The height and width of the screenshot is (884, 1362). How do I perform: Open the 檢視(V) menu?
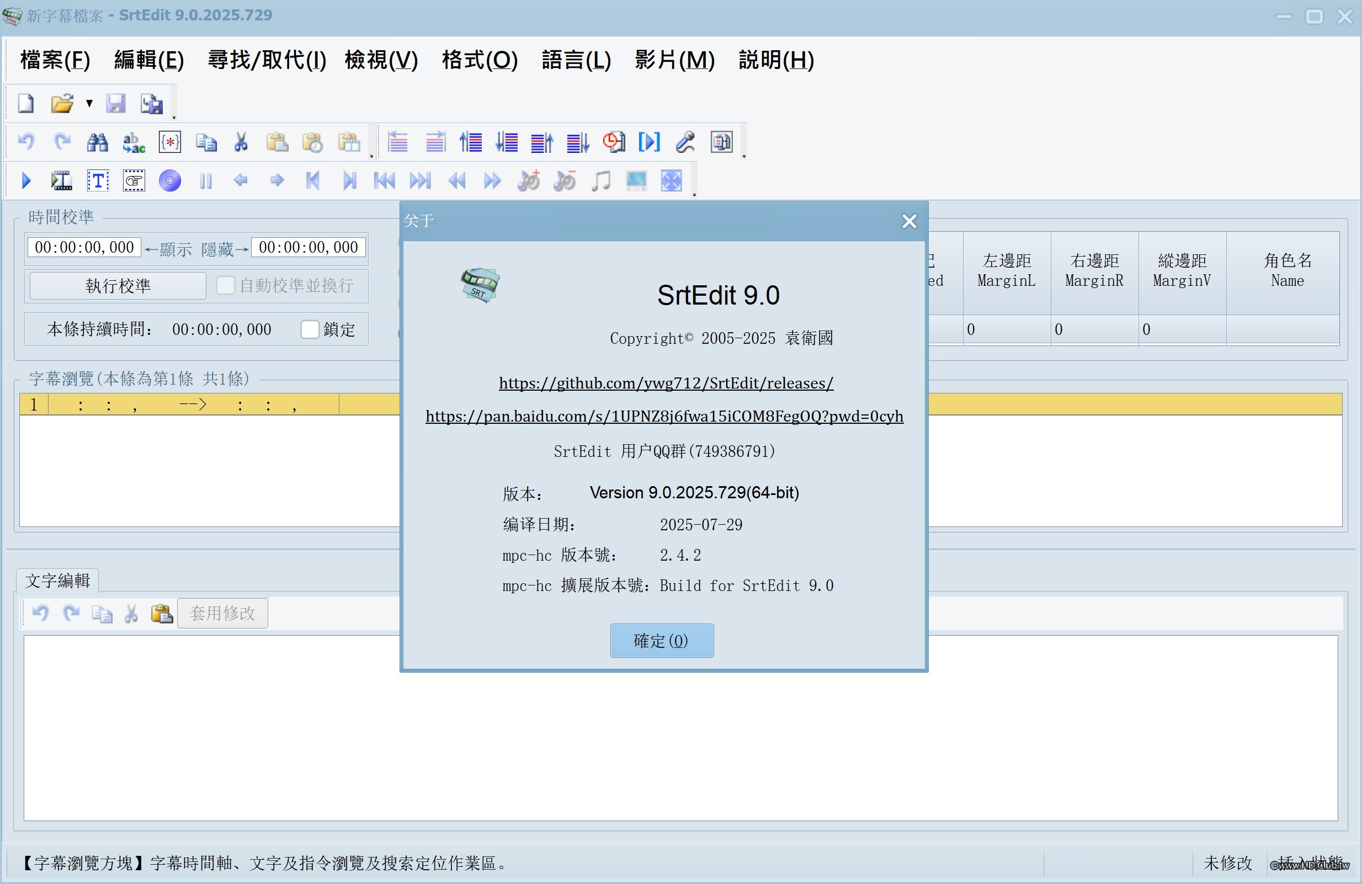[381, 60]
